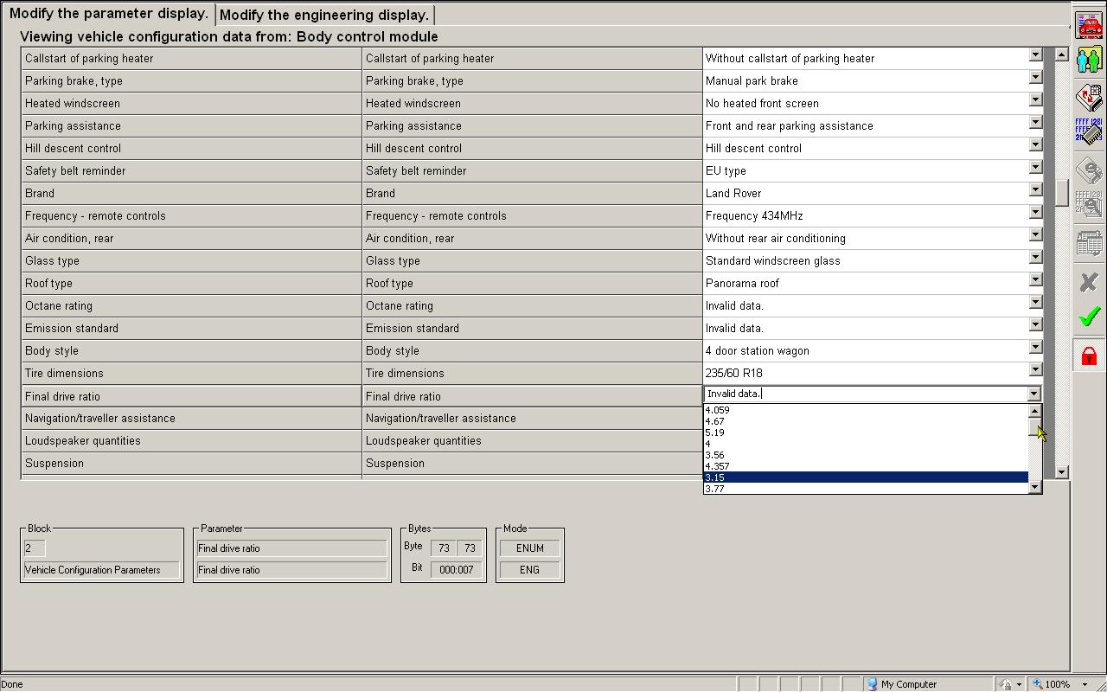The height and width of the screenshot is (692, 1107).
Task: Click the main table scrollbar down arrow
Action: pyautogui.click(x=1062, y=472)
